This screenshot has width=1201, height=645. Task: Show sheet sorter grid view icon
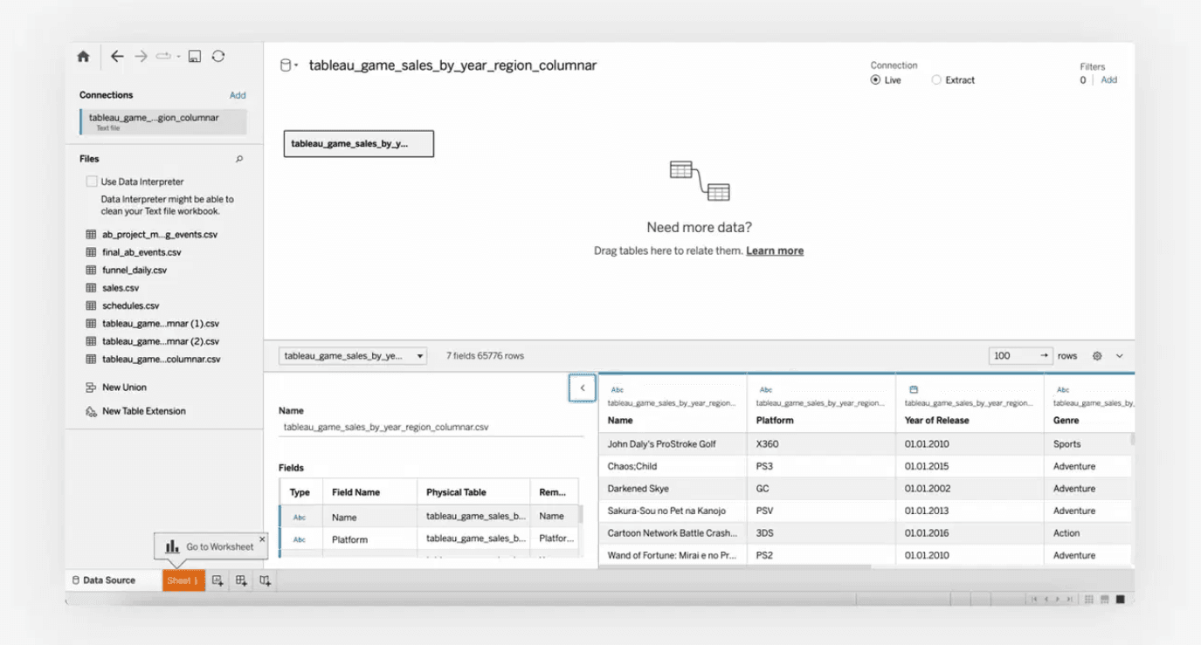(1089, 600)
